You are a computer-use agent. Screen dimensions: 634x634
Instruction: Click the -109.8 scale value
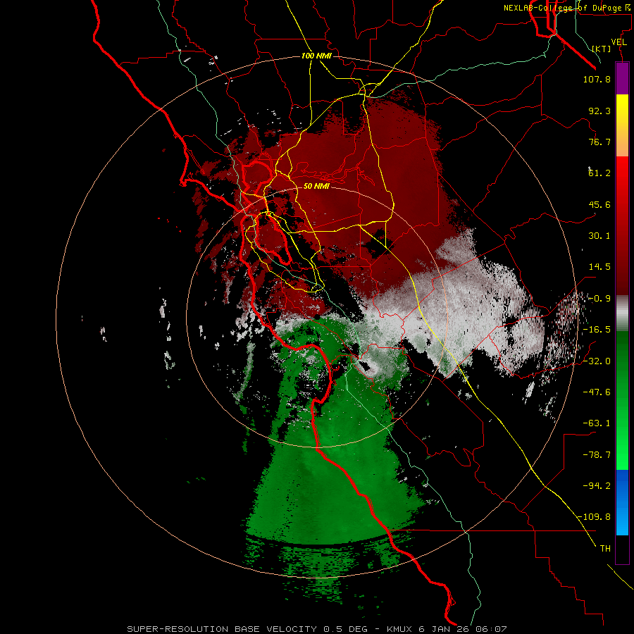pyautogui.click(x=595, y=517)
